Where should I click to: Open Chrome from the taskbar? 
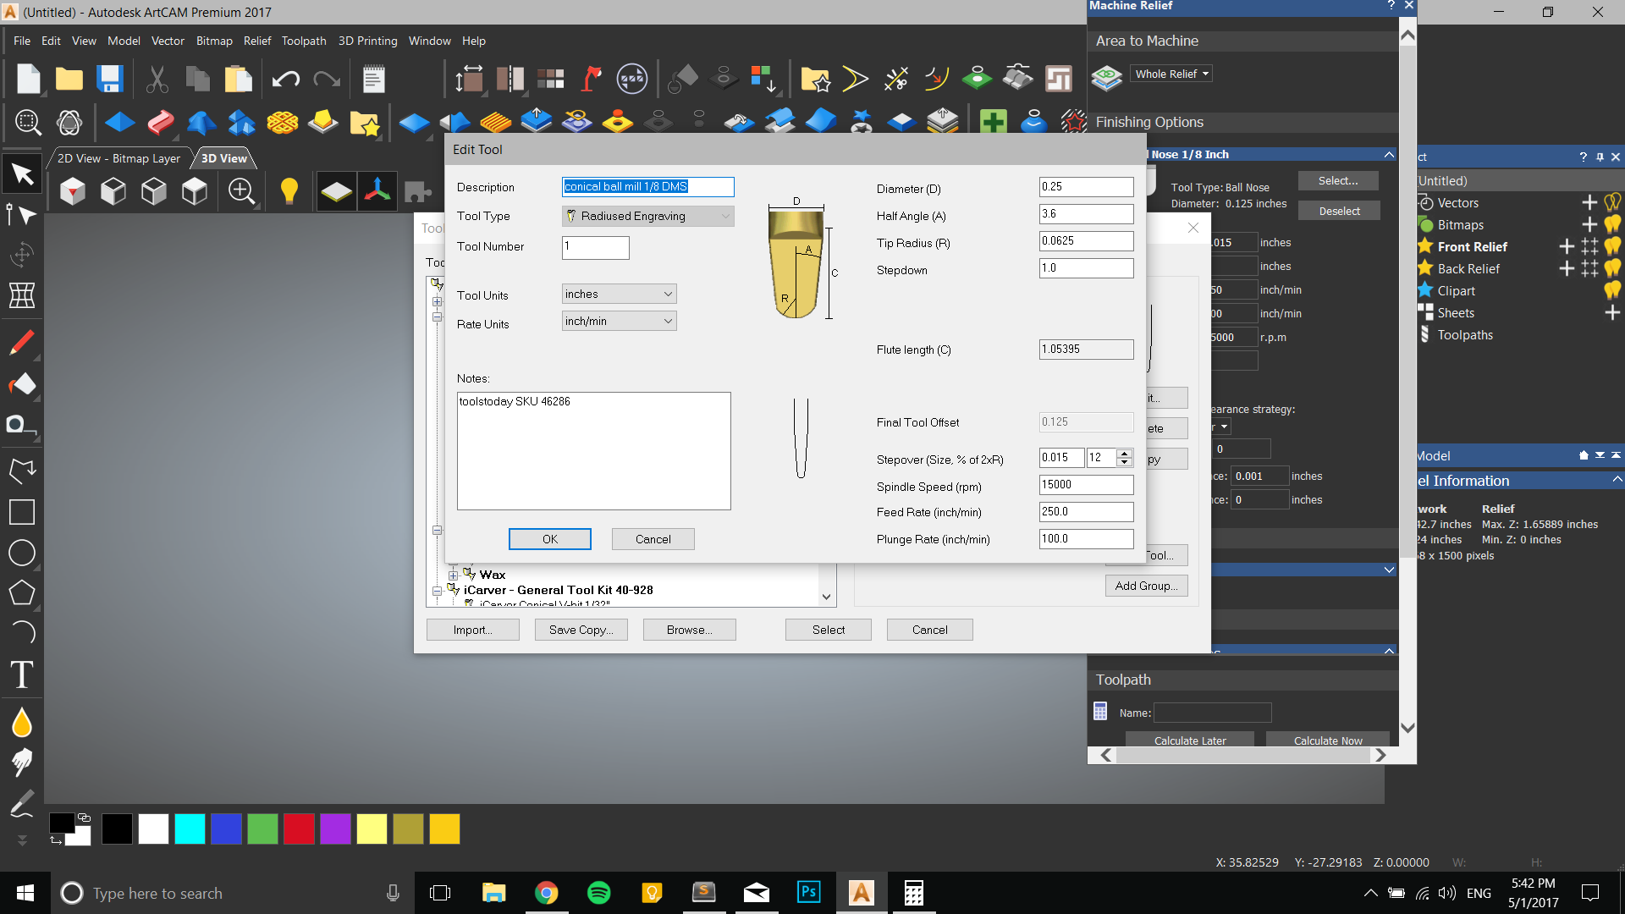click(x=547, y=893)
